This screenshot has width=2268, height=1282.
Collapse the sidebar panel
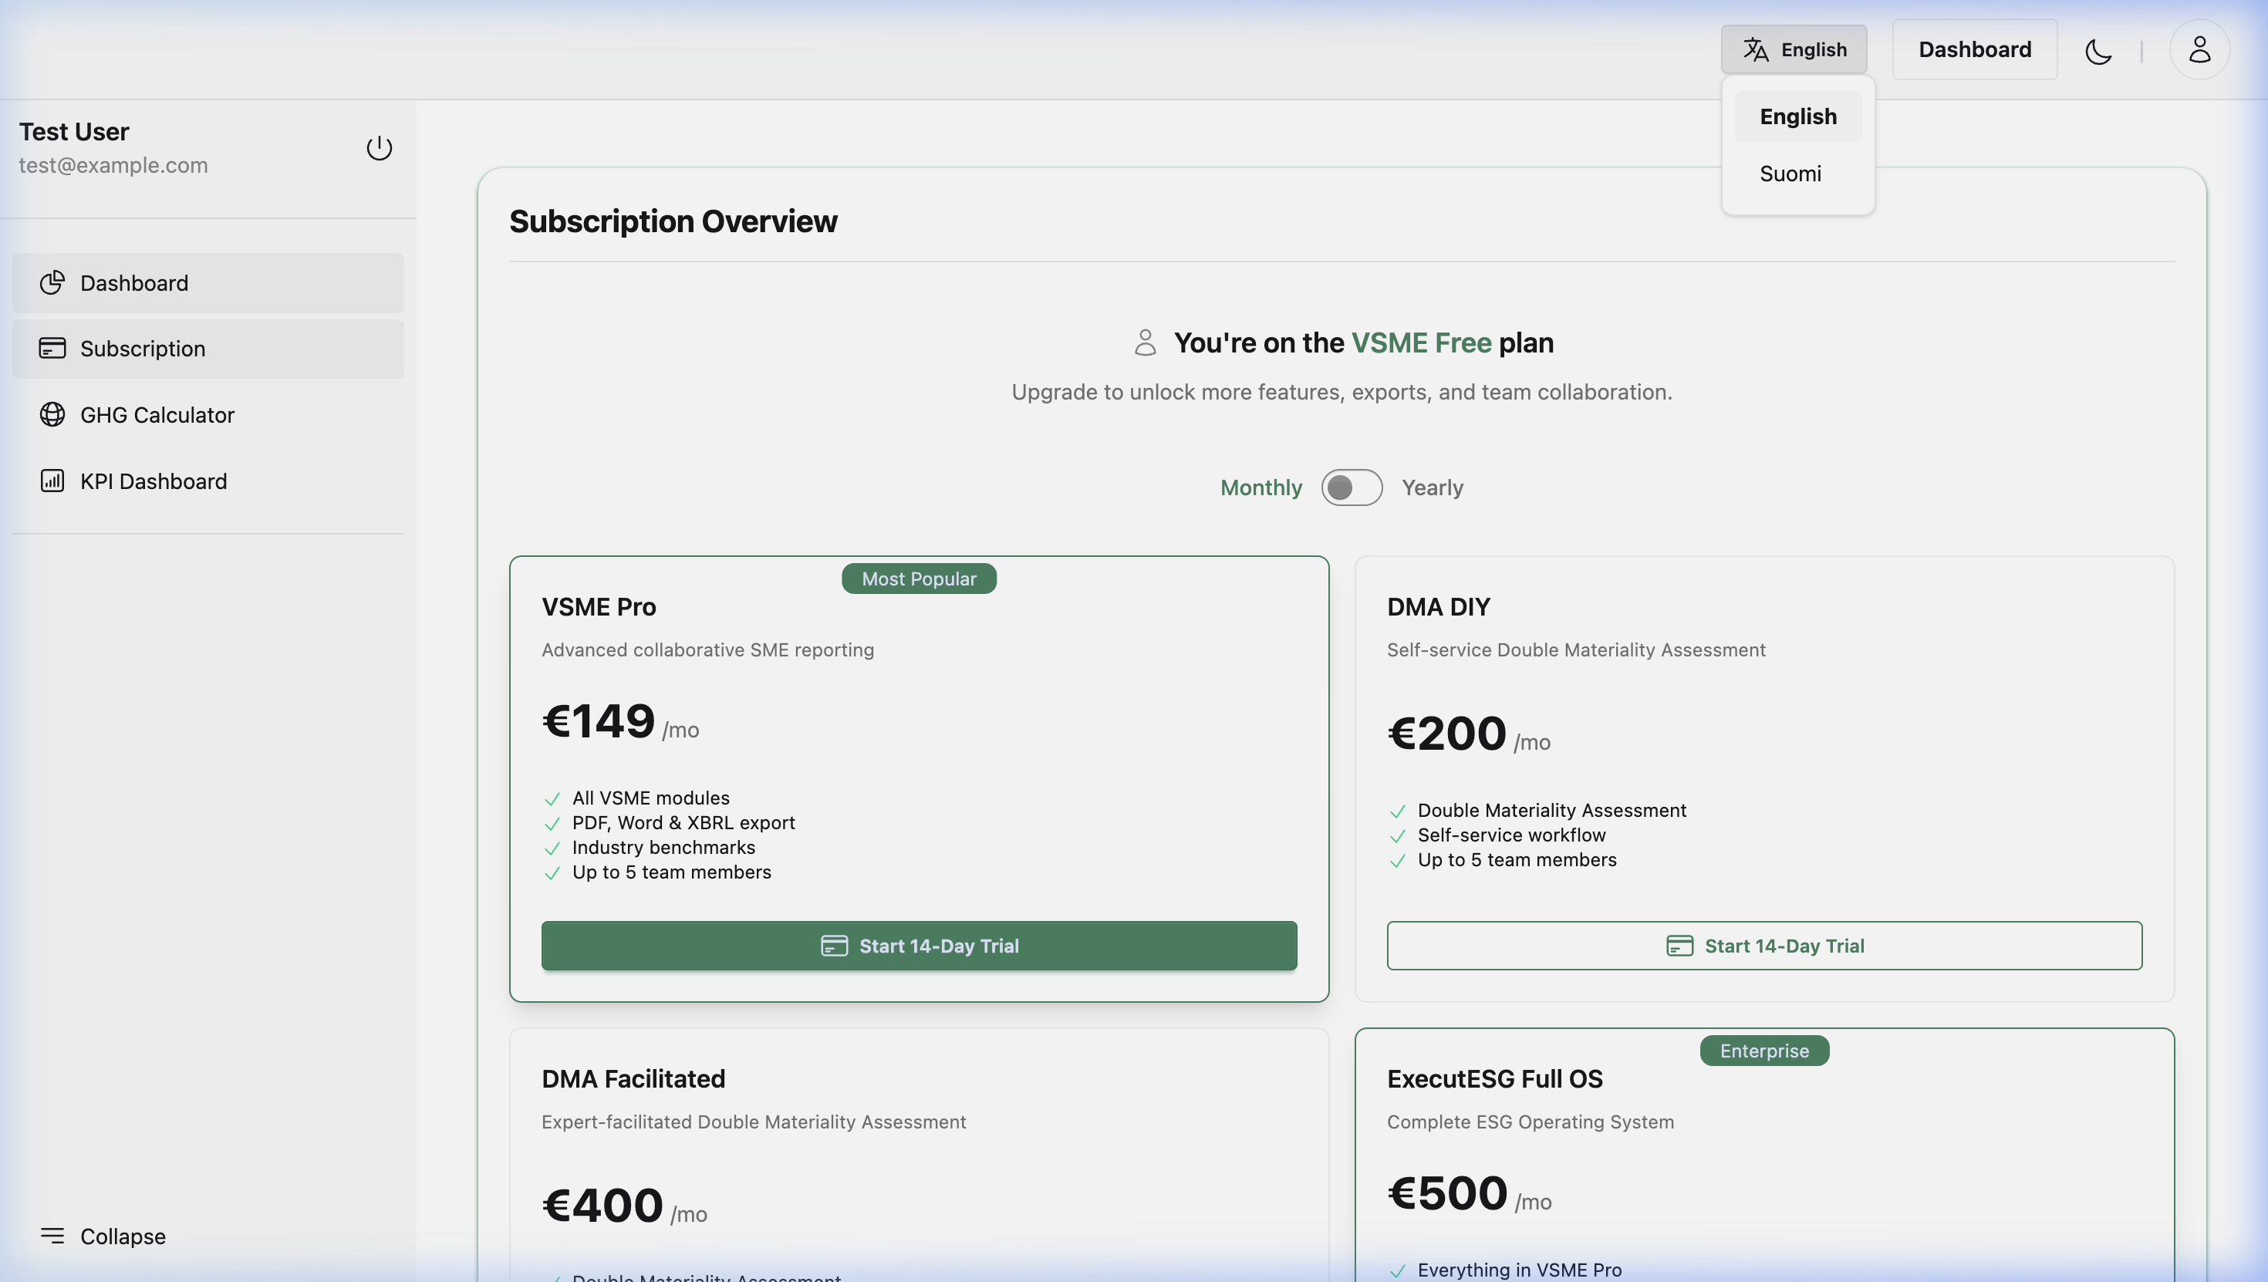[x=102, y=1236]
